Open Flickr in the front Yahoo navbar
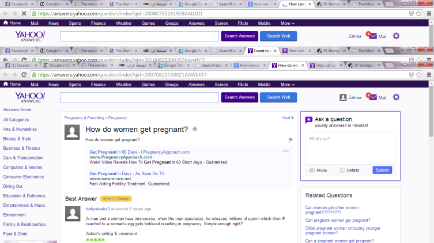Image resolution: width=434 pixels, height=243 pixels. [243, 84]
